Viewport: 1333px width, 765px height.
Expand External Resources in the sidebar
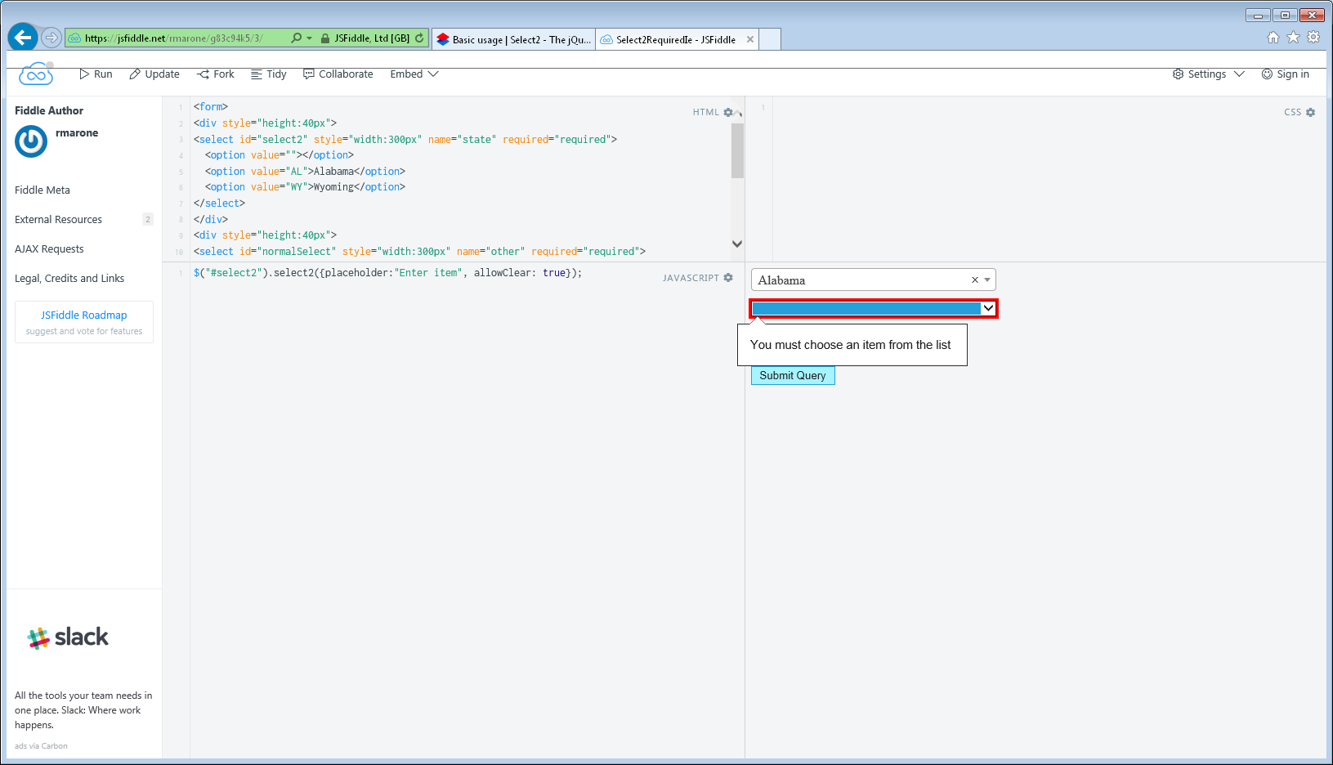pos(58,219)
